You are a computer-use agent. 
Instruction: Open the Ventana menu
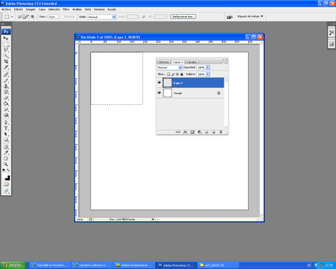tap(99, 9)
